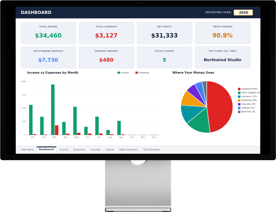Select the Active Clients count 5
The image size is (276, 212).
point(164,60)
